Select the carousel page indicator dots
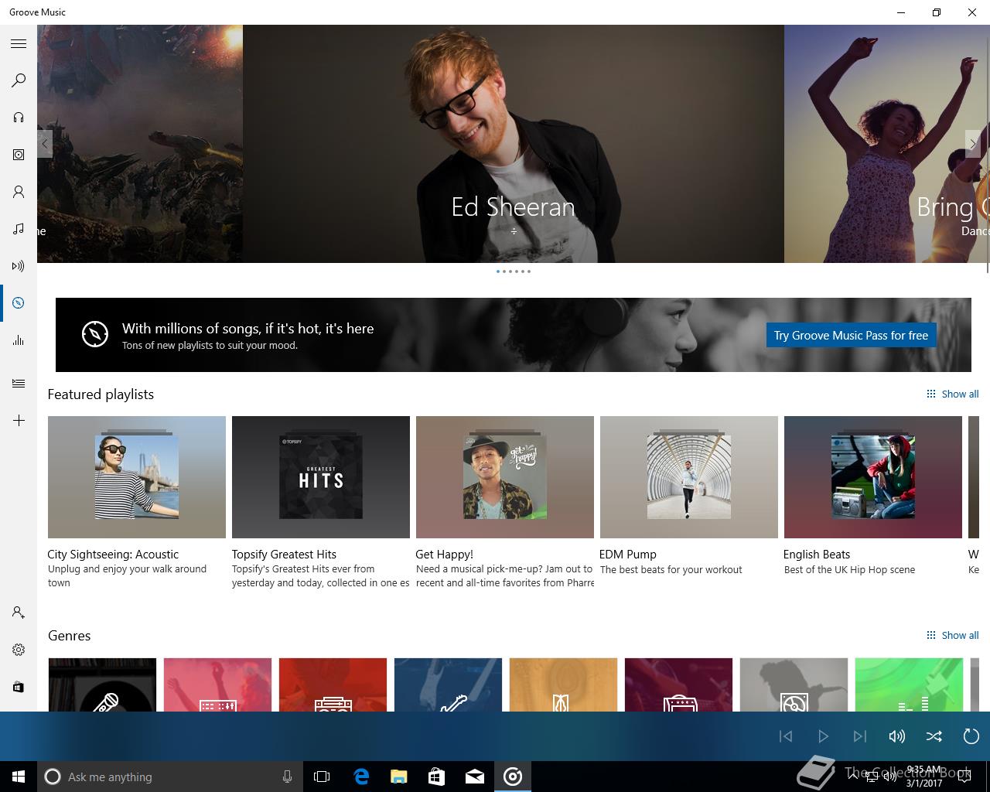Image resolution: width=990 pixels, height=792 pixels. click(514, 271)
